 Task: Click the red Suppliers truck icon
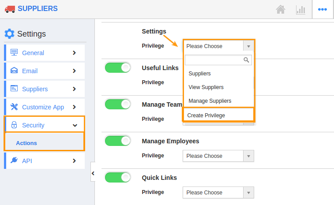(x=9, y=8)
